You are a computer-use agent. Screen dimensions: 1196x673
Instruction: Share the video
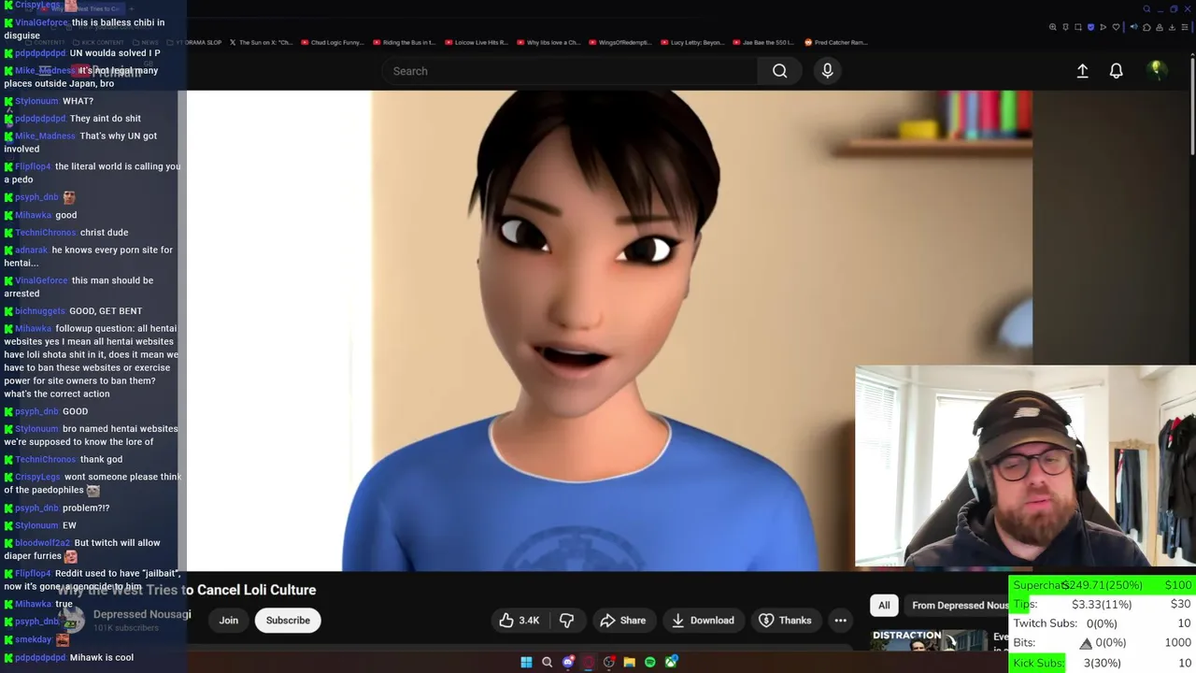point(623,620)
